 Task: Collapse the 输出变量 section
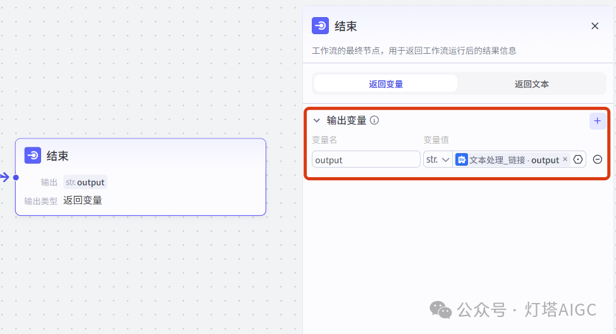[317, 121]
